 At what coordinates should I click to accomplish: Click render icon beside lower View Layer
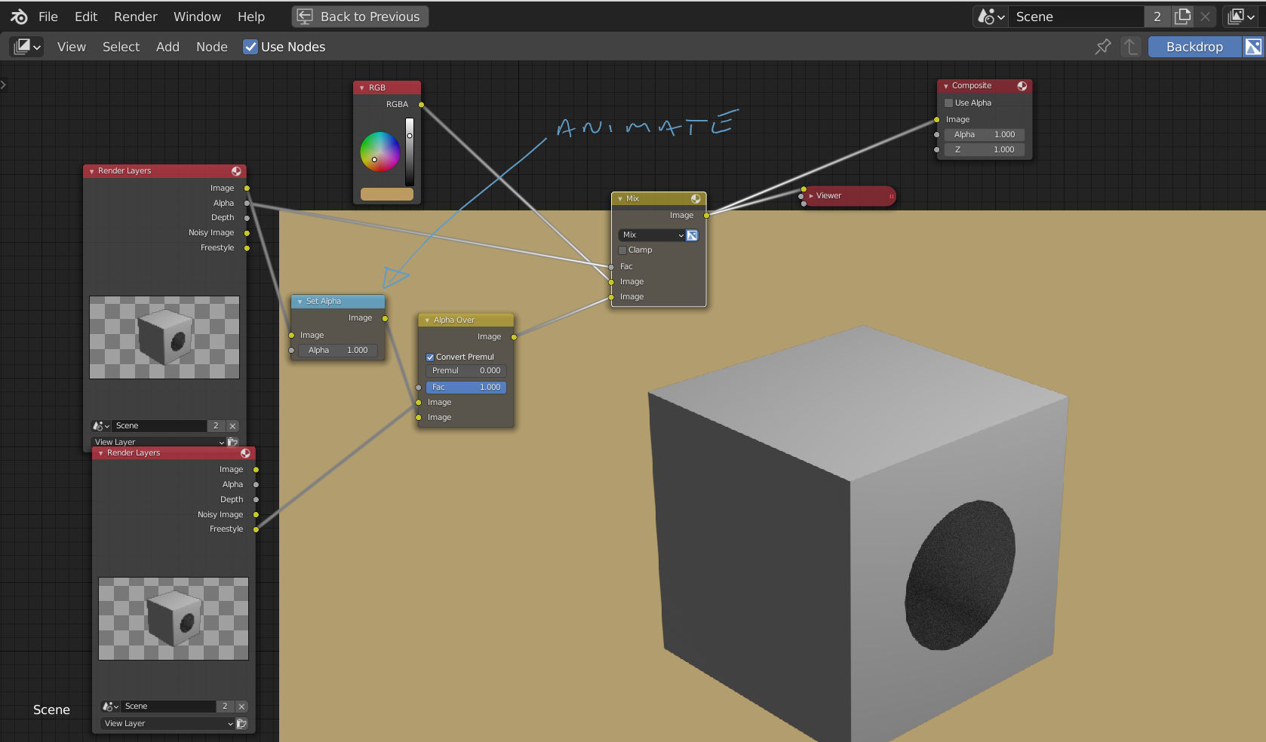pyautogui.click(x=241, y=724)
